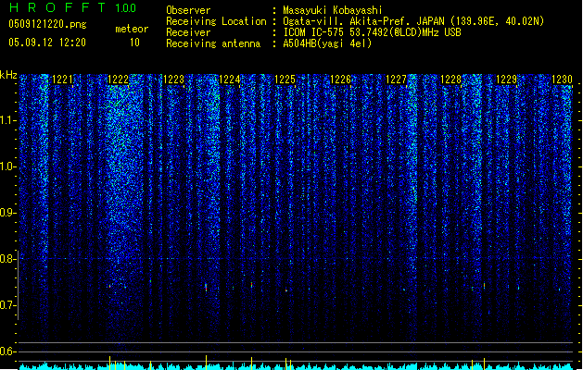The width and height of the screenshot is (583, 370).
Task: Click the ICOM IC-575 receiver details
Action: [x=372, y=32]
